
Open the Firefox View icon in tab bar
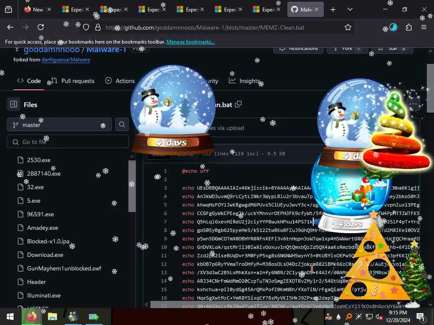pyautogui.click(x=8, y=9)
